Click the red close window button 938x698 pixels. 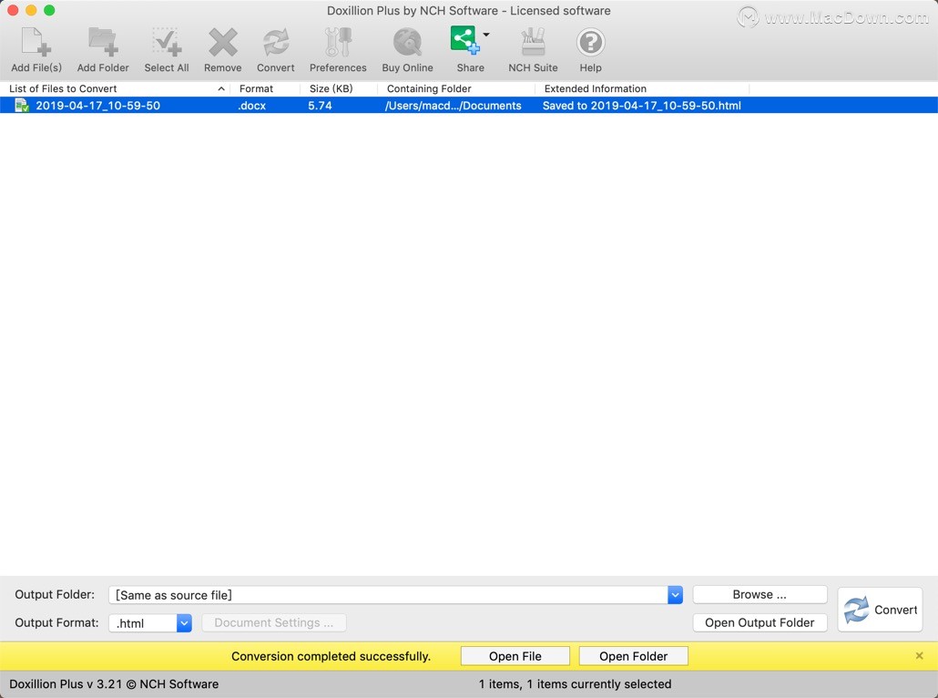pyautogui.click(x=13, y=10)
